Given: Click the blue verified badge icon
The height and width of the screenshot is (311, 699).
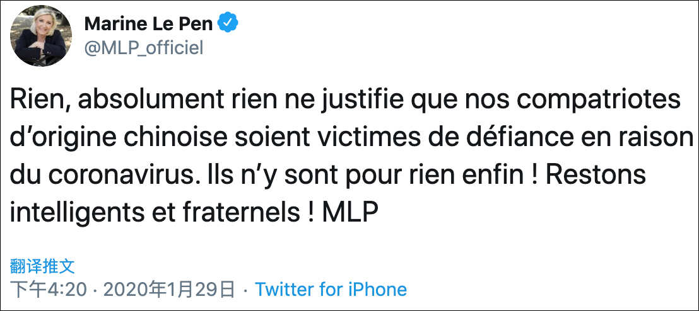Looking at the screenshot, I should pos(228,24).
